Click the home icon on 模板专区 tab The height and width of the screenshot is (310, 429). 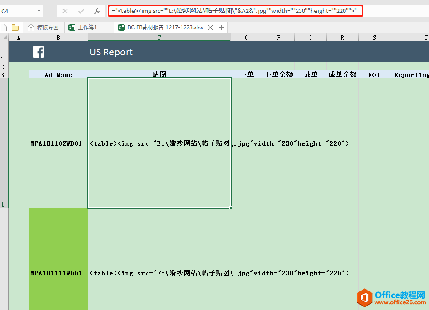tap(31, 27)
